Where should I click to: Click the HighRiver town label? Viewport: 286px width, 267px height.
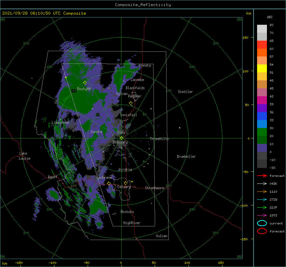point(132,223)
